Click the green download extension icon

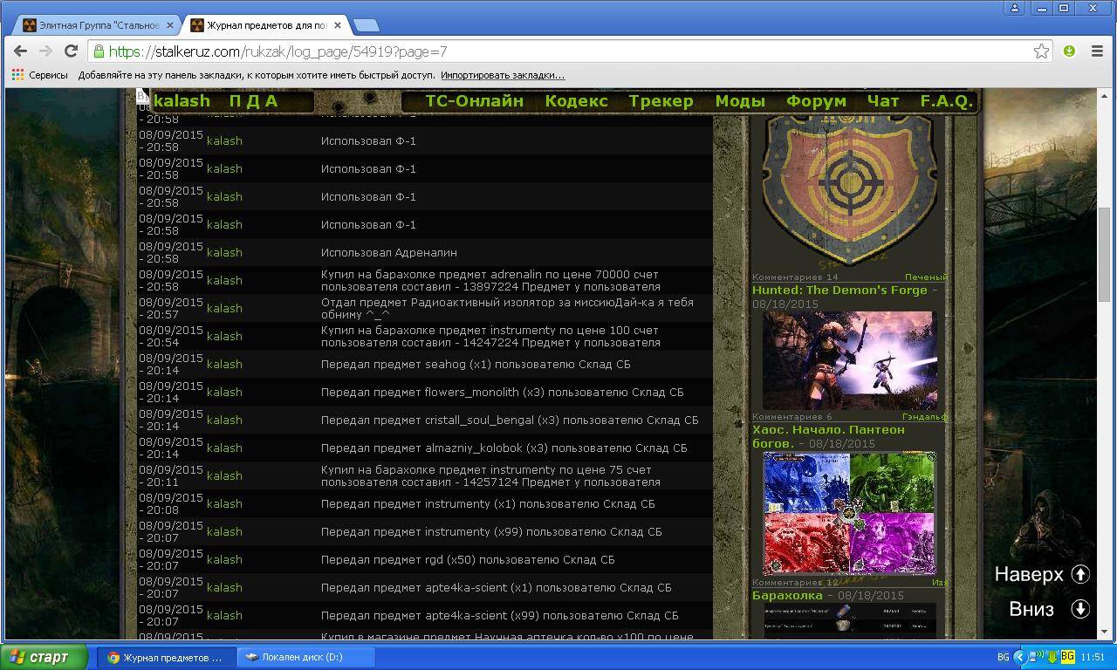point(1069,51)
